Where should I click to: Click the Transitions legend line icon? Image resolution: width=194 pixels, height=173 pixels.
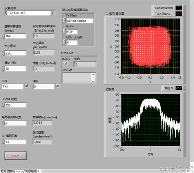tap(178, 14)
